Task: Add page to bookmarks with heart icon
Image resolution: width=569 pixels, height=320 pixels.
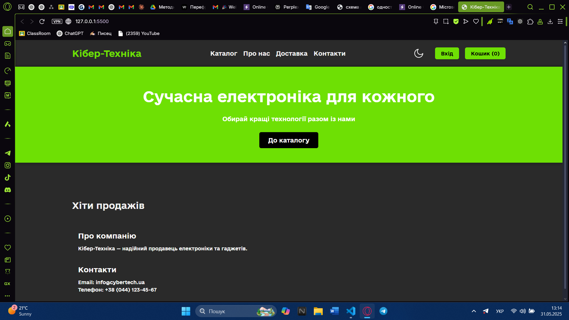Action: pyautogui.click(x=476, y=21)
